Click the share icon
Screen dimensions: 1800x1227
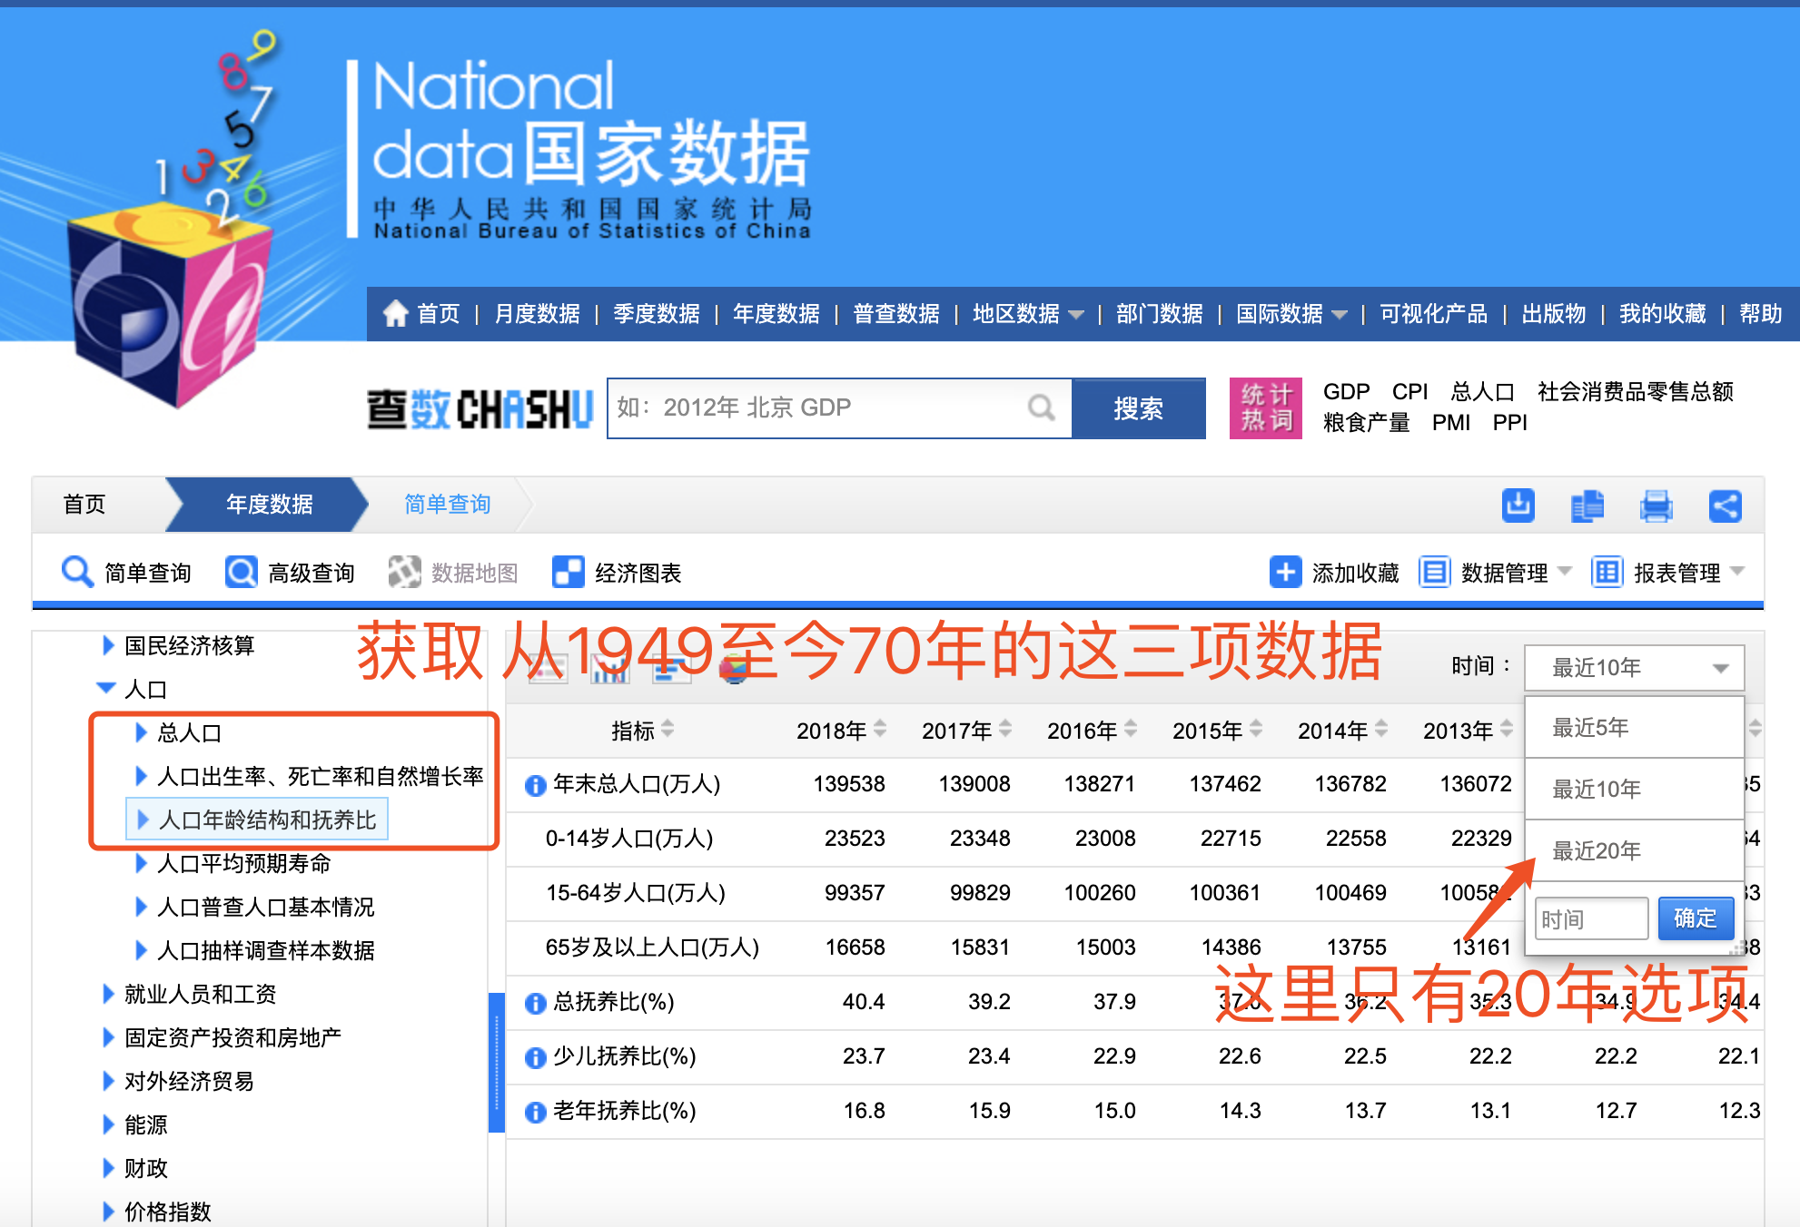click(x=1725, y=505)
